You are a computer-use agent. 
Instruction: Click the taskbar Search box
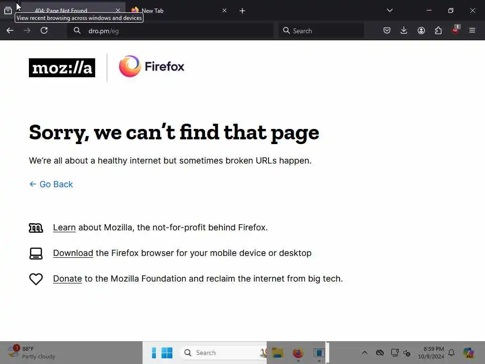(x=224, y=353)
